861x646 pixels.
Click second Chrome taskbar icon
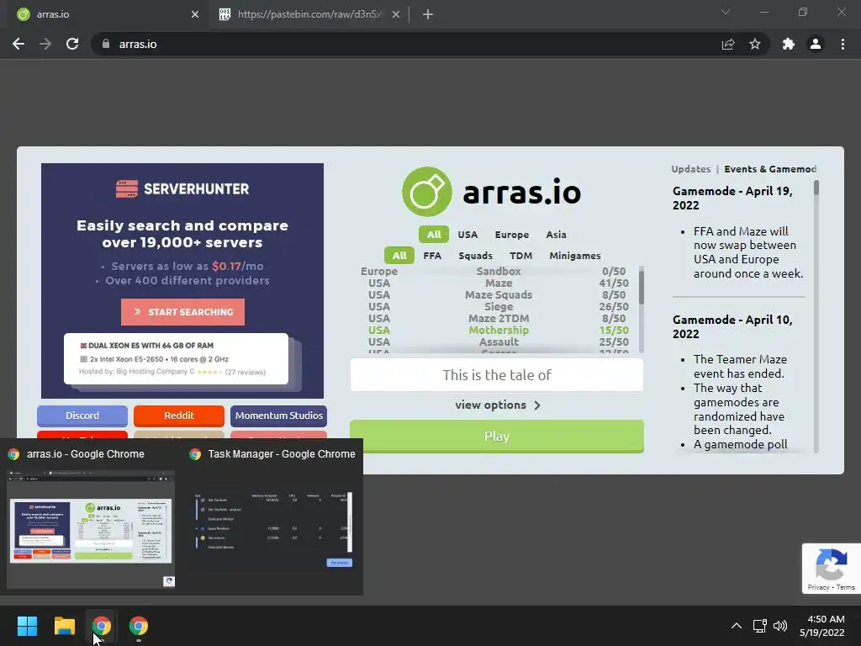point(139,626)
